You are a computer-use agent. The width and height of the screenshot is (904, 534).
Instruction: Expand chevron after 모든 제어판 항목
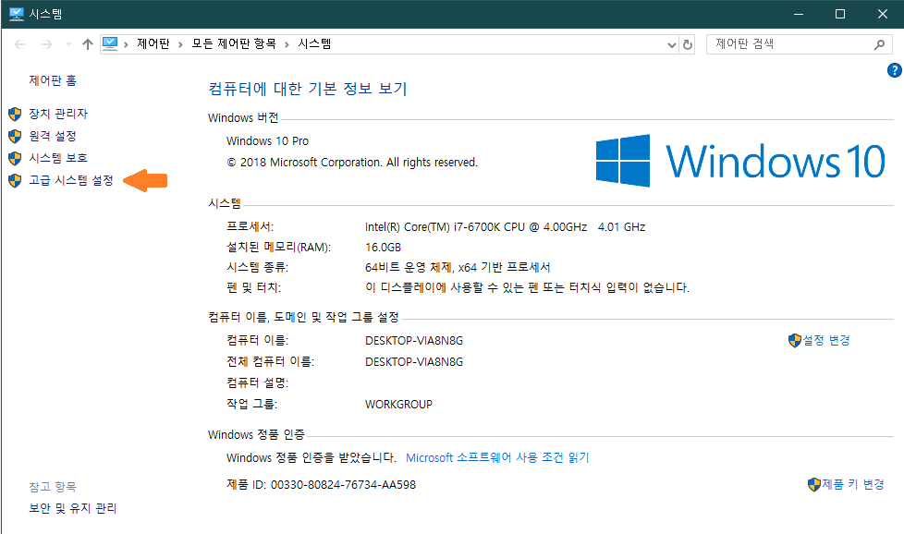tap(287, 44)
